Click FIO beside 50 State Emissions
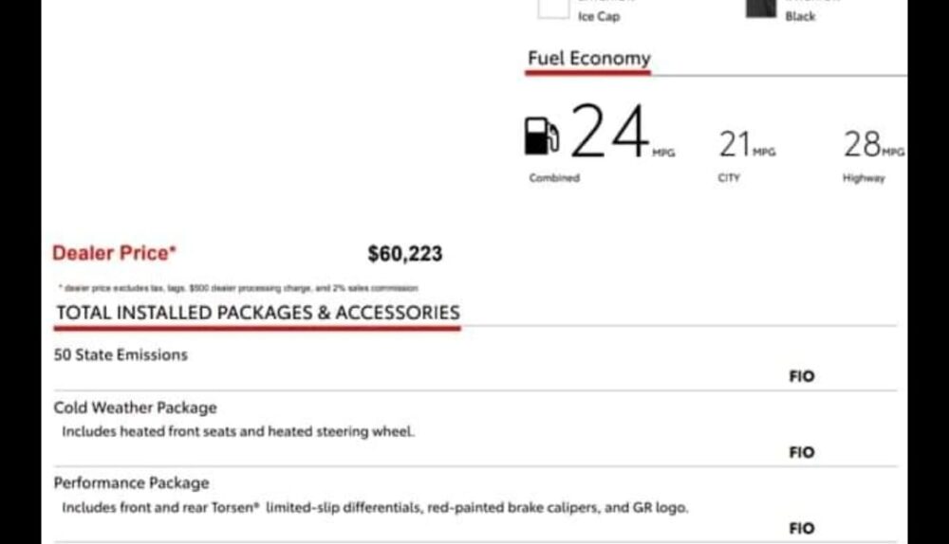 (801, 376)
